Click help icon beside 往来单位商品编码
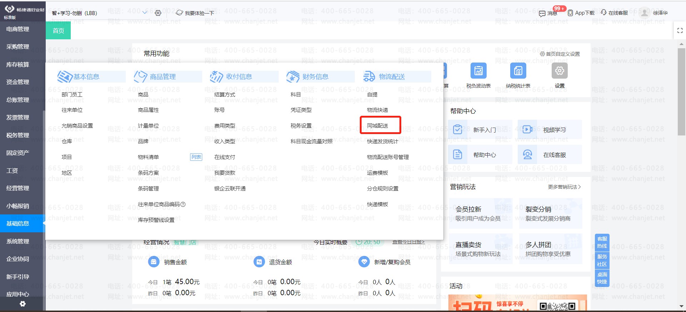The width and height of the screenshot is (686, 312). [x=183, y=204]
